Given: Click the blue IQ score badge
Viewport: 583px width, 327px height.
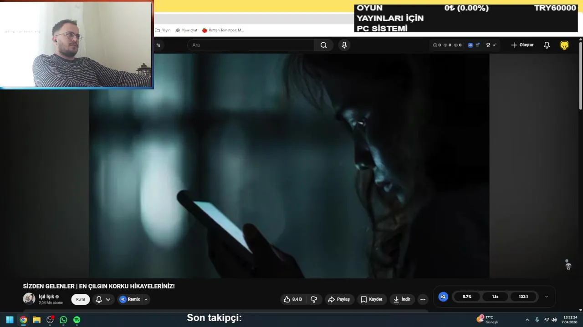Looking at the screenshot, I should pos(443,297).
